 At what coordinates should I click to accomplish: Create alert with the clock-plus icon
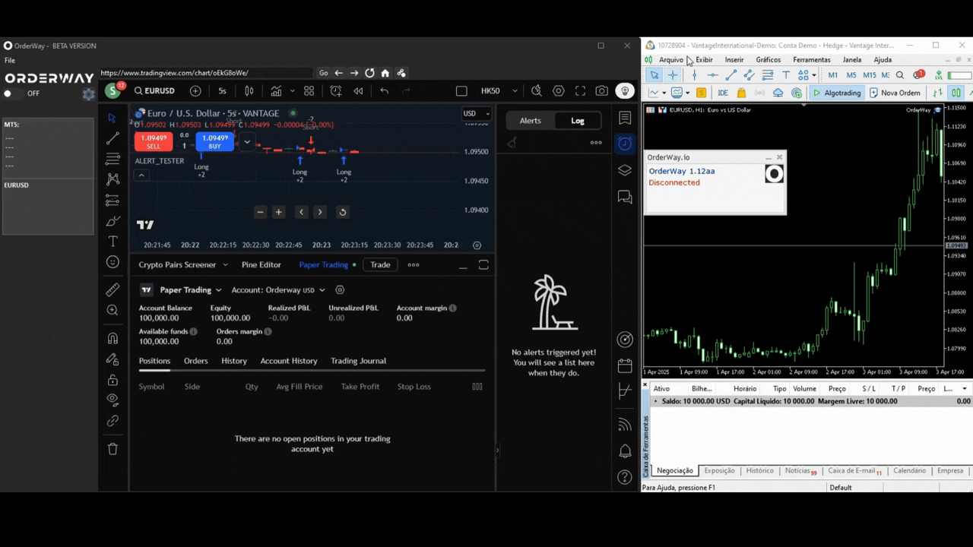pos(336,91)
